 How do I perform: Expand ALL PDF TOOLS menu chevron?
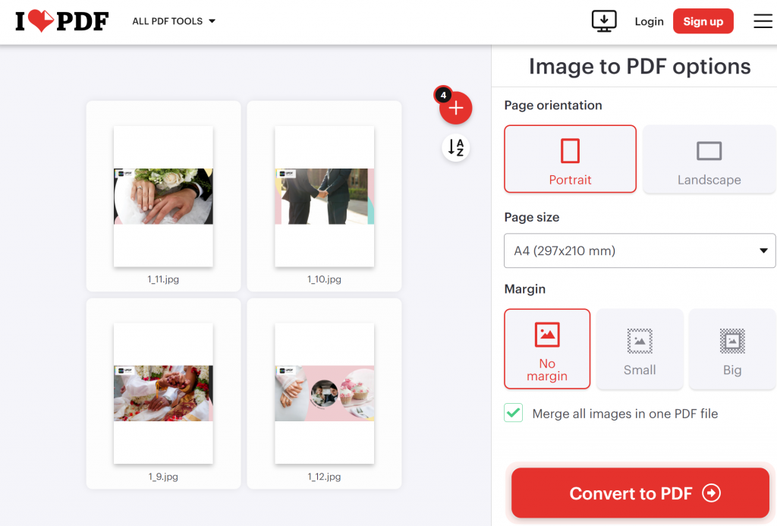pos(212,21)
